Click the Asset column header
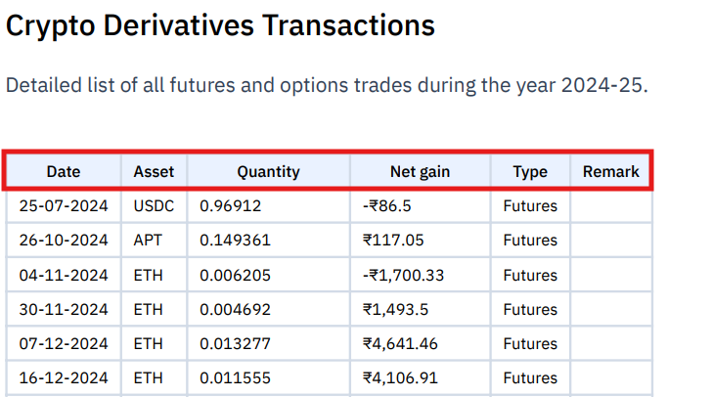 tap(154, 172)
